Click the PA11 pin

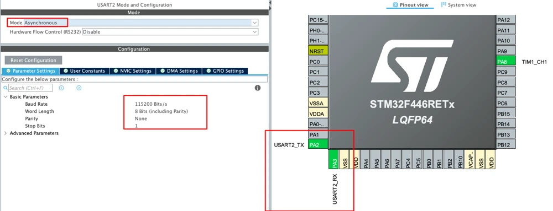coord(506,30)
